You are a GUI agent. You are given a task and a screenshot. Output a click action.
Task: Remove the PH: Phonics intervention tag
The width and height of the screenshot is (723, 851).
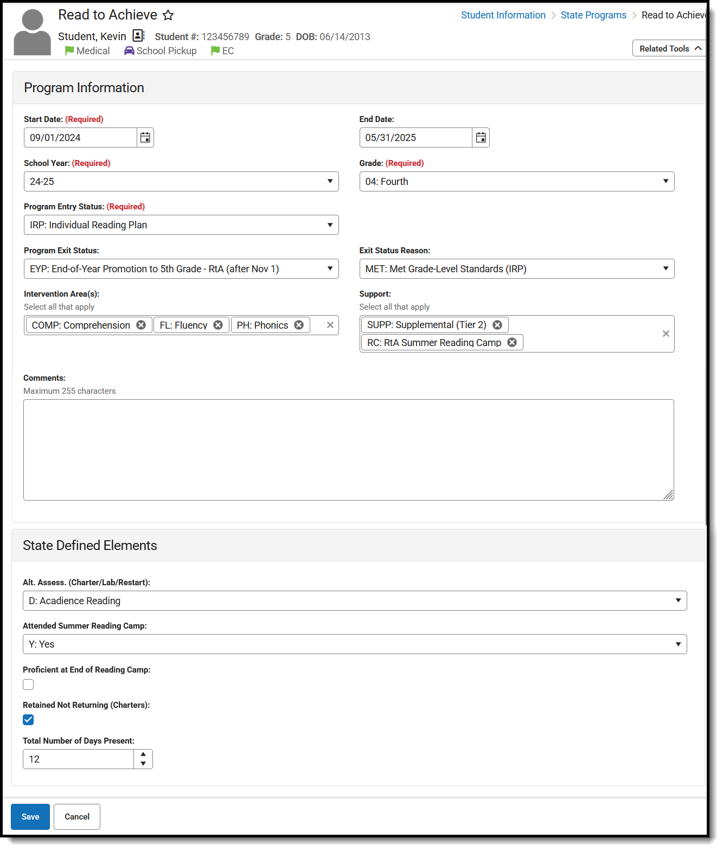[299, 325]
